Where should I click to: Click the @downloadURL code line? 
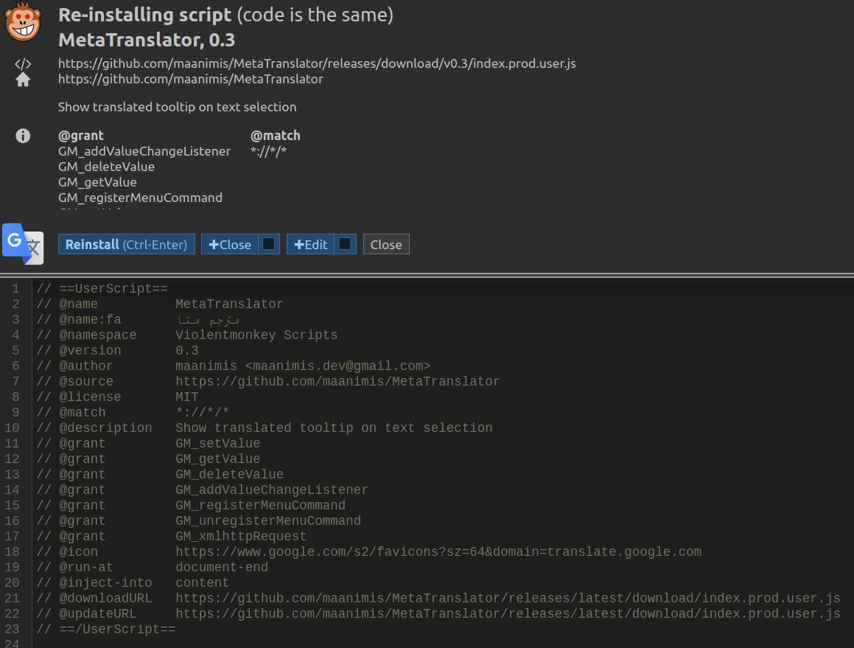(438, 599)
